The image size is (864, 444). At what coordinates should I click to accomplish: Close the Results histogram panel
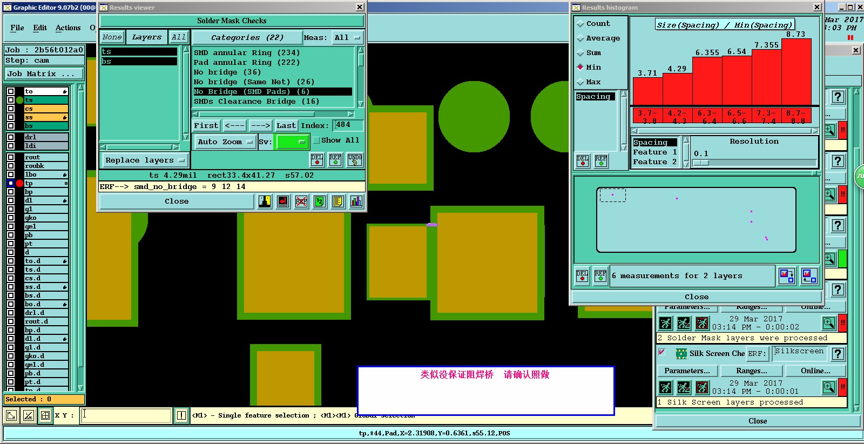(697, 297)
